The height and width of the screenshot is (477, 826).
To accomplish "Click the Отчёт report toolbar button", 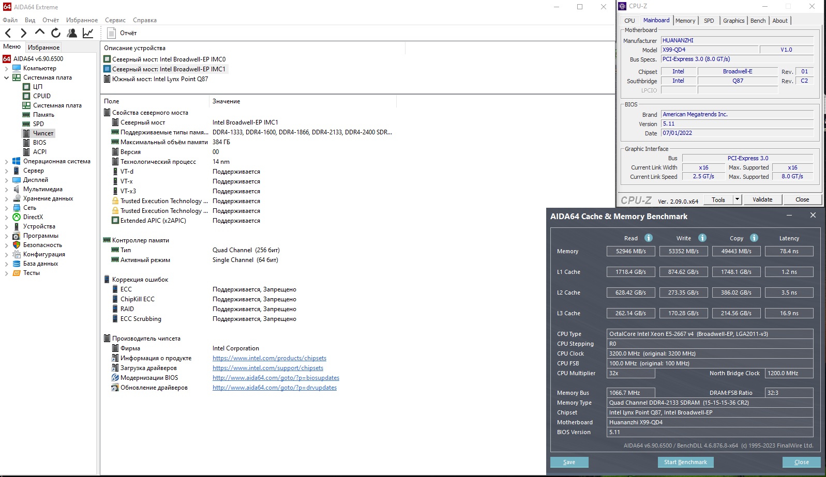I will 122,33.
